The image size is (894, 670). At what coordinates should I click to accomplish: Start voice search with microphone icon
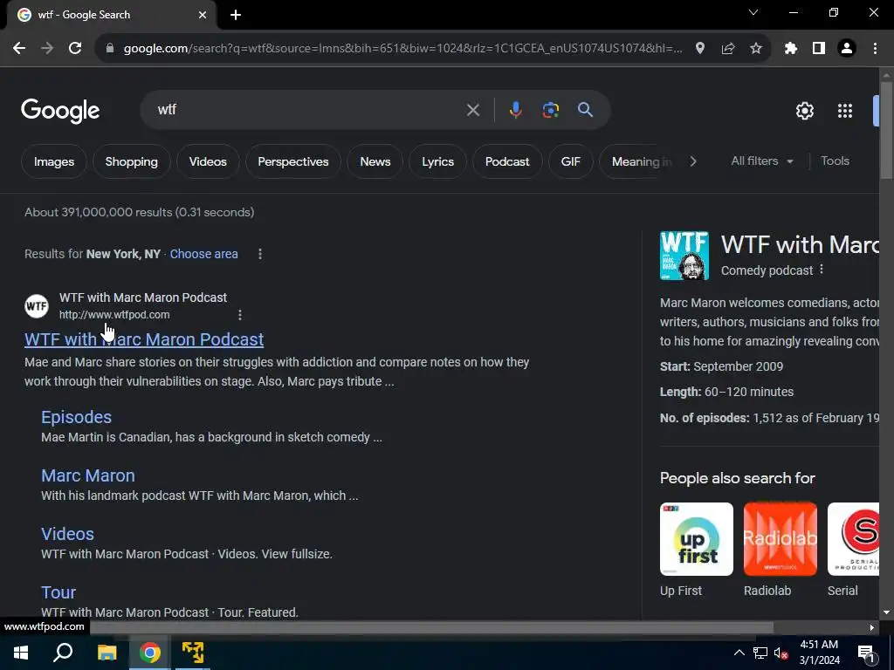point(515,110)
